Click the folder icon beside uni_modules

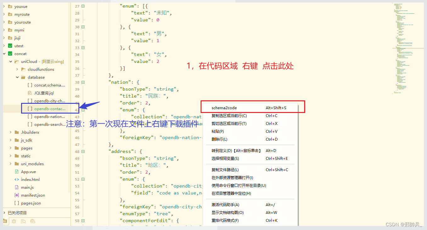[x=17, y=164]
